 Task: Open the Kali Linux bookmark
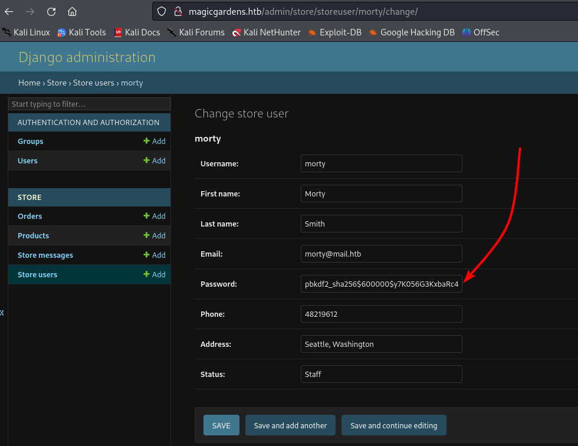tap(27, 32)
